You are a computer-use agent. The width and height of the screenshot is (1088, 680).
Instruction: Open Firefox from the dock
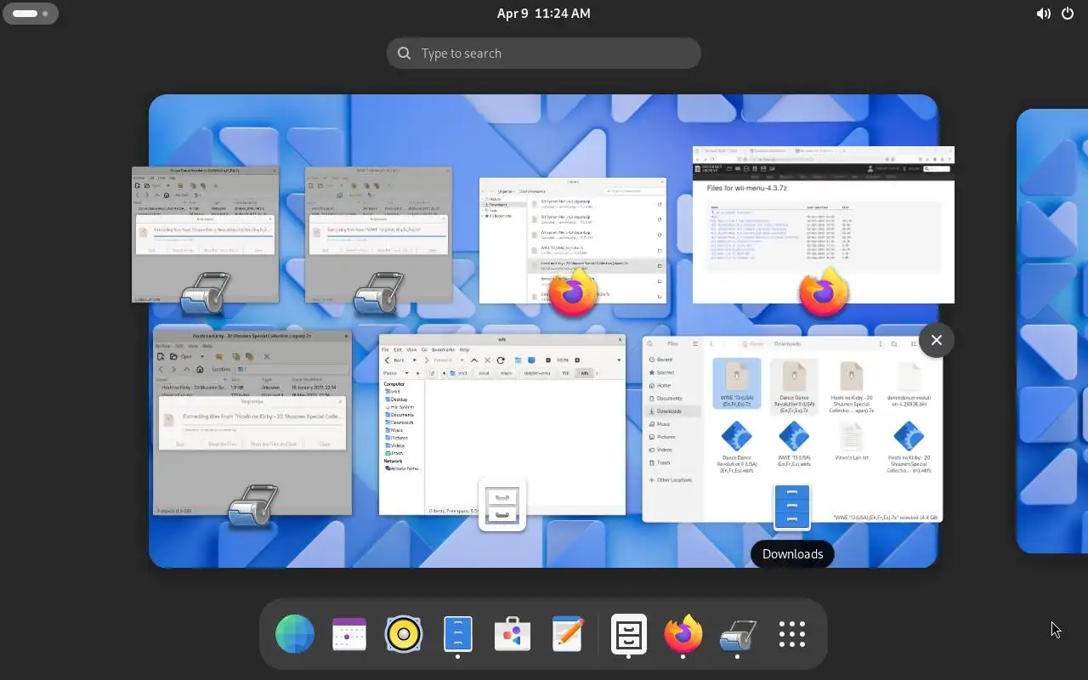[683, 634]
